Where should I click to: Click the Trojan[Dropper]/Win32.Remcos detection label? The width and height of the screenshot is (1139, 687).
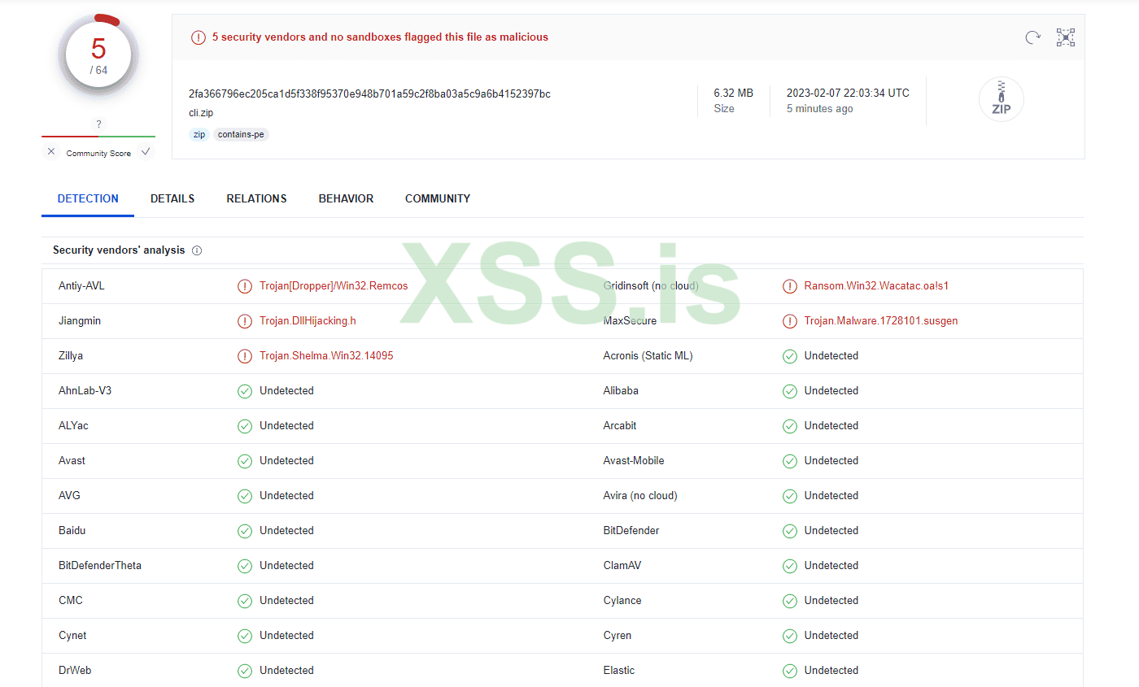334,286
